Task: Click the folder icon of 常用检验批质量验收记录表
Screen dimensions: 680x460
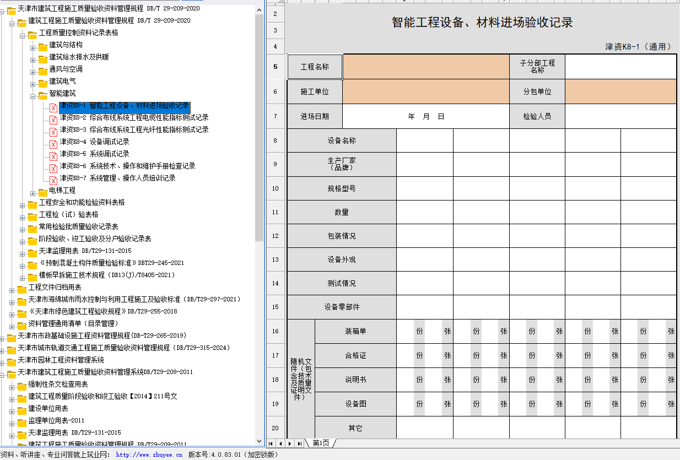Action: pyautogui.click(x=33, y=228)
